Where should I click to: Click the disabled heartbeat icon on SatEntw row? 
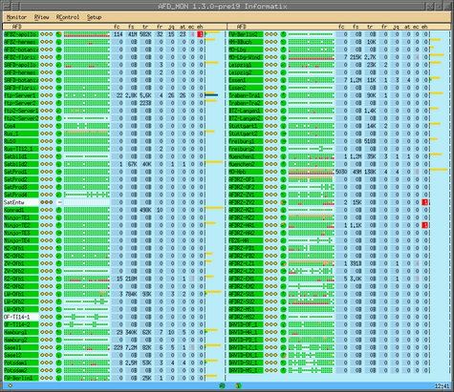[59, 202]
